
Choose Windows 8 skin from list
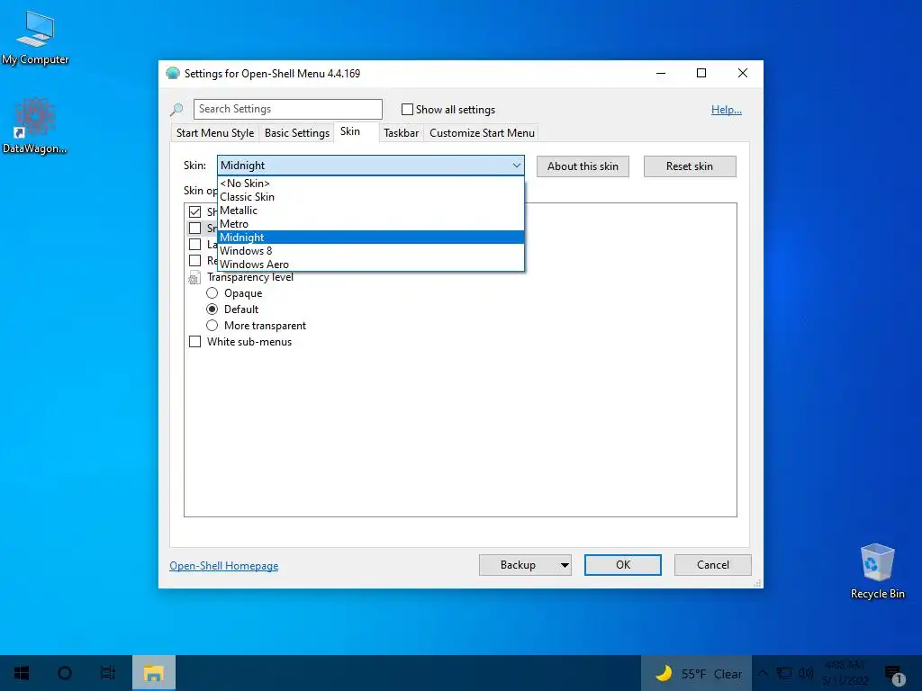coord(370,251)
